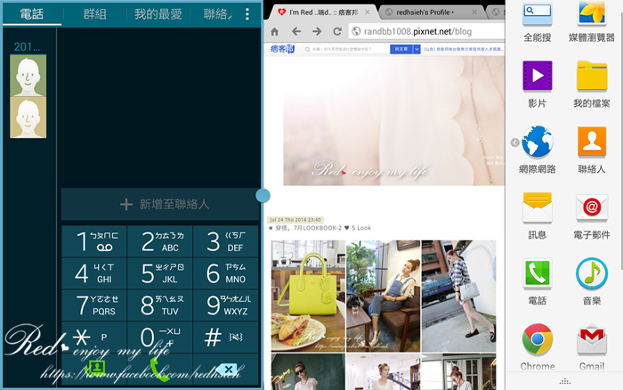Dial digit 0 plus key
Image resolution: width=623 pixels, height=390 pixels.
click(160, 337)
